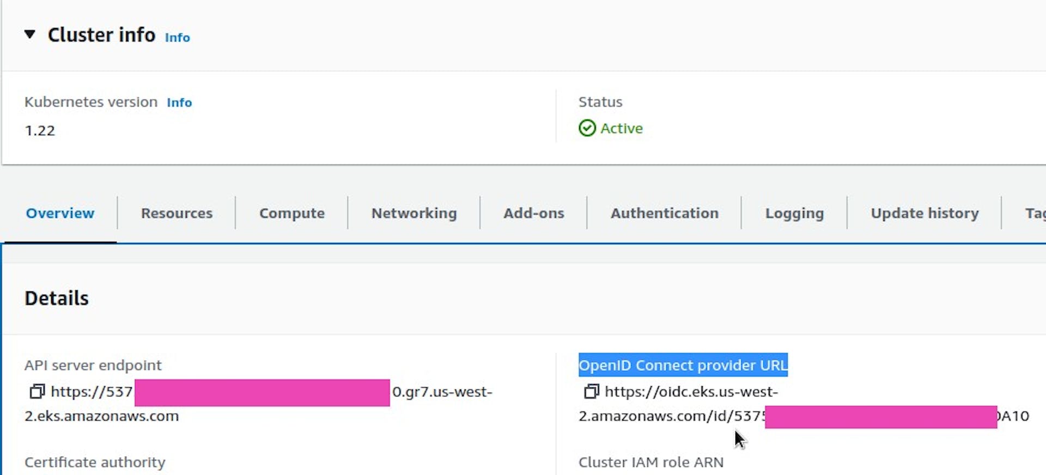1046x475 pixels.
Task: Click the green Active status checkmark icon
Action: point(587,129)
